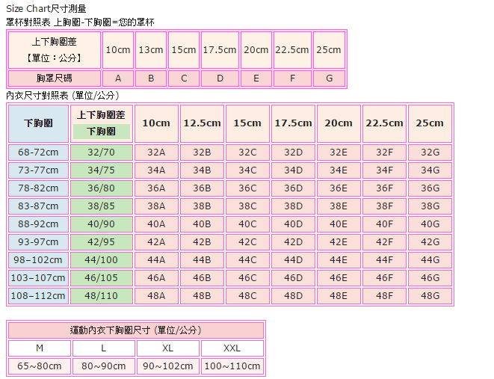Select the 100~110cm measurement cell
This screenshot has width=494, height=379.
click(232, 366)
